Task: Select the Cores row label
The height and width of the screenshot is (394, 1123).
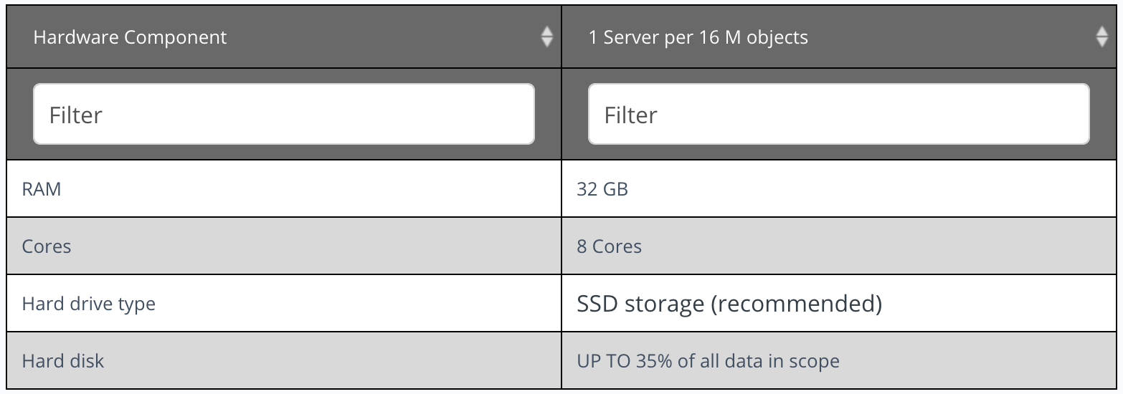Action: click(47, 246)
